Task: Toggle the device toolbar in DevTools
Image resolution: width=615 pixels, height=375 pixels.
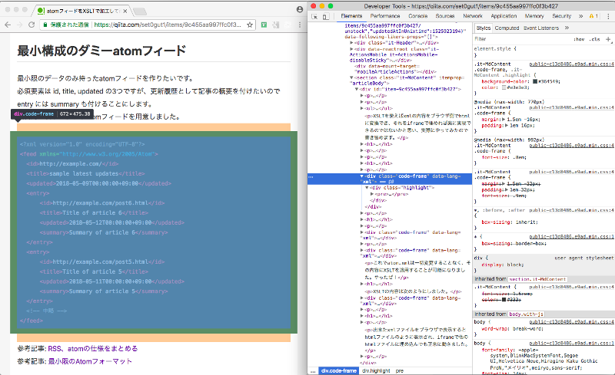Action: click(x=325, y=16)
